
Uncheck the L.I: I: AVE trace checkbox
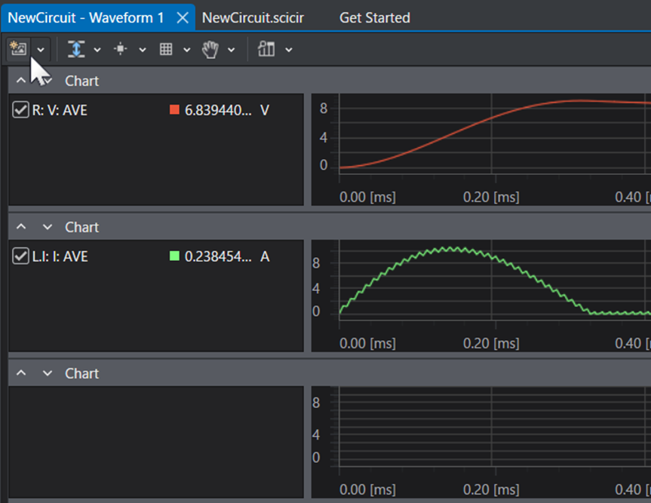click(x=20, y=256)
